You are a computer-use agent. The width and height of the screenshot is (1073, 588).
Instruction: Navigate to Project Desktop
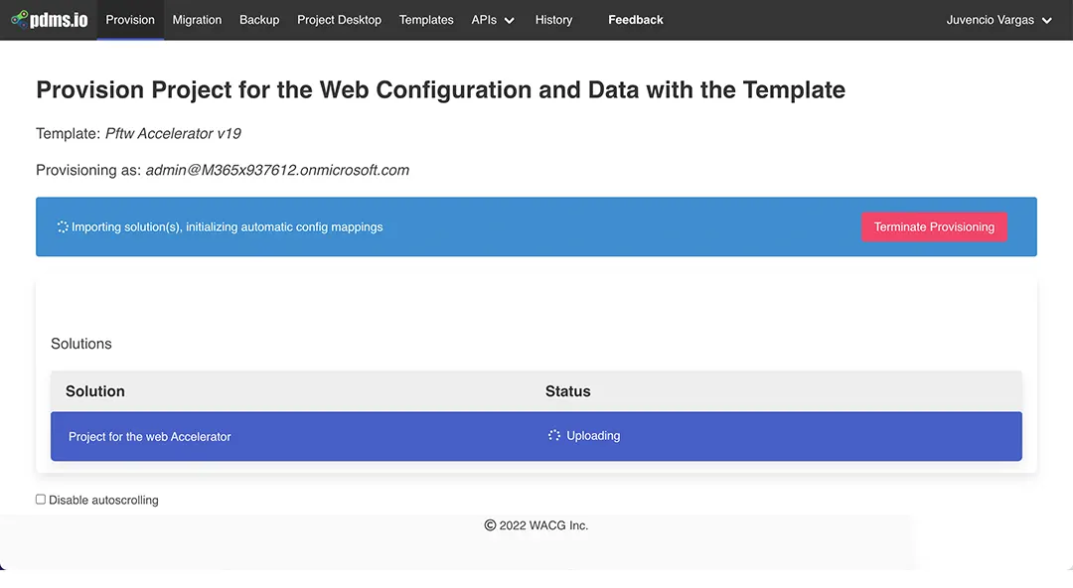339,20
